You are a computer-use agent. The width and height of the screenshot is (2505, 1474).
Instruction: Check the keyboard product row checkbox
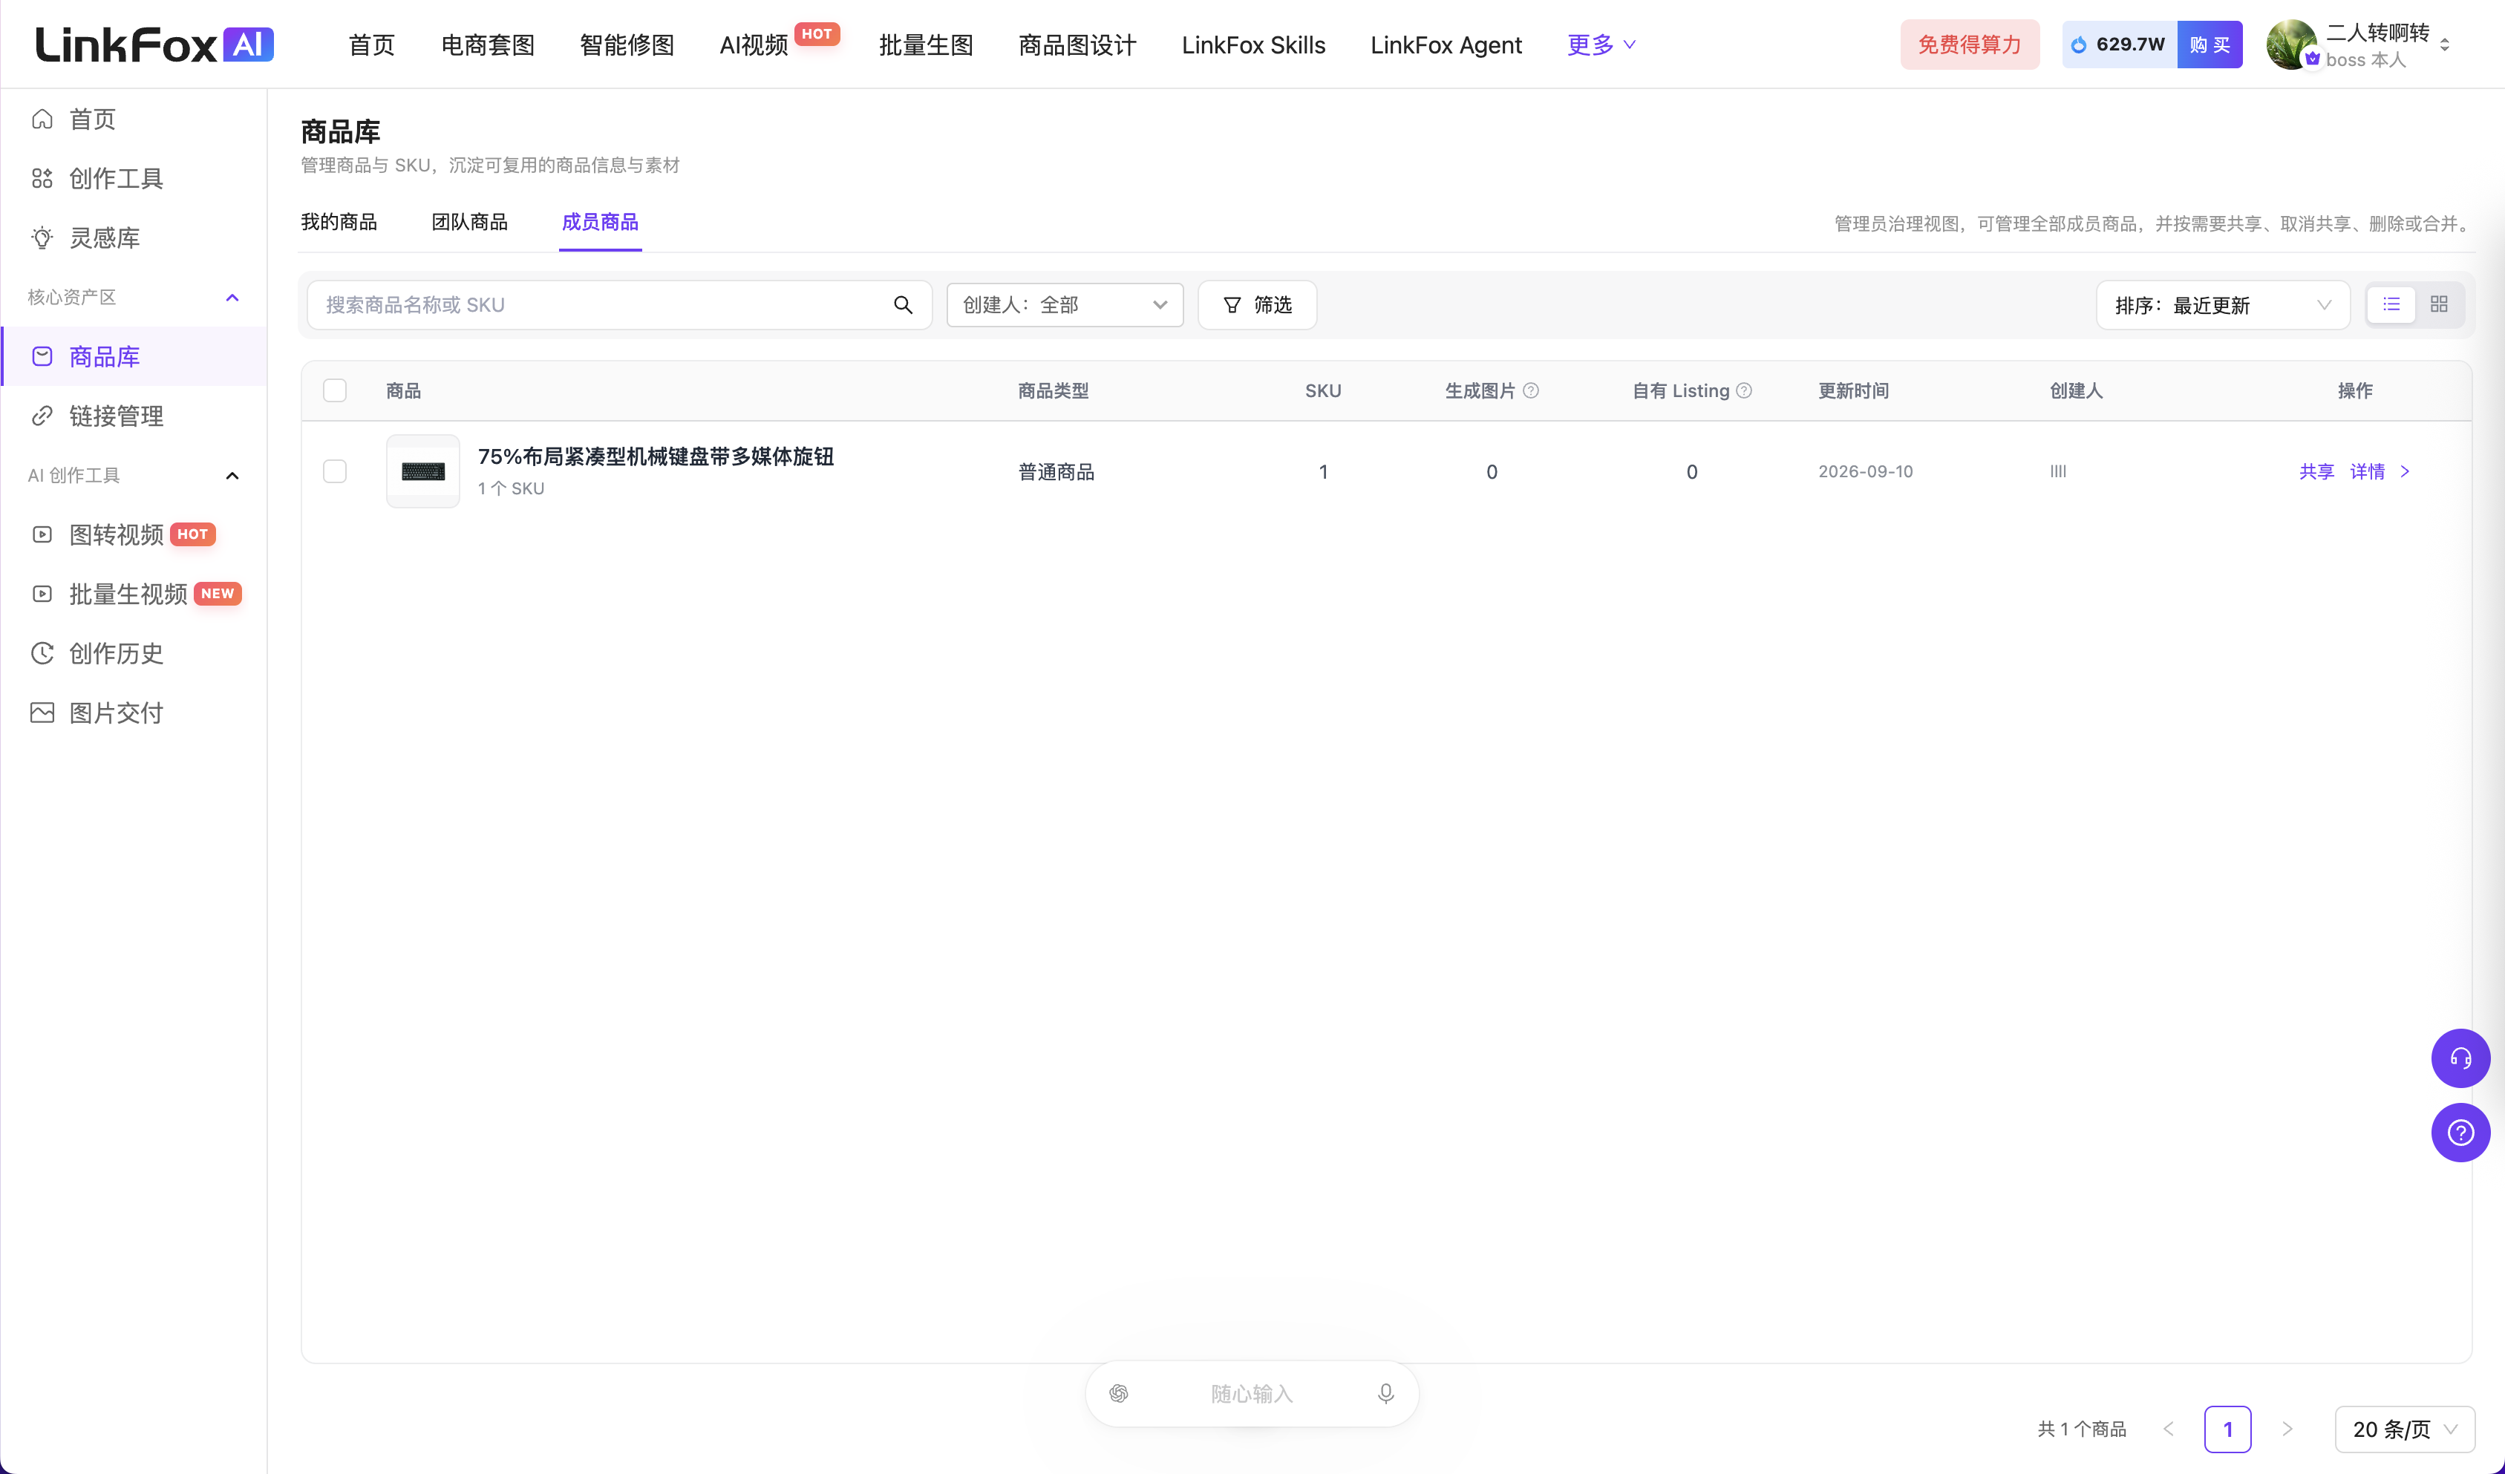tap(335, 471)
